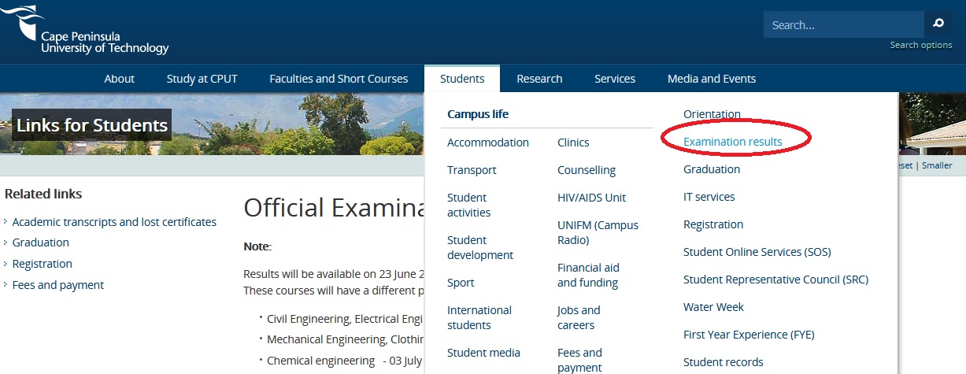Viewport: 966px width, 374px height.
Task: Open Accommodation under Campus life
Action: point(488,143)
